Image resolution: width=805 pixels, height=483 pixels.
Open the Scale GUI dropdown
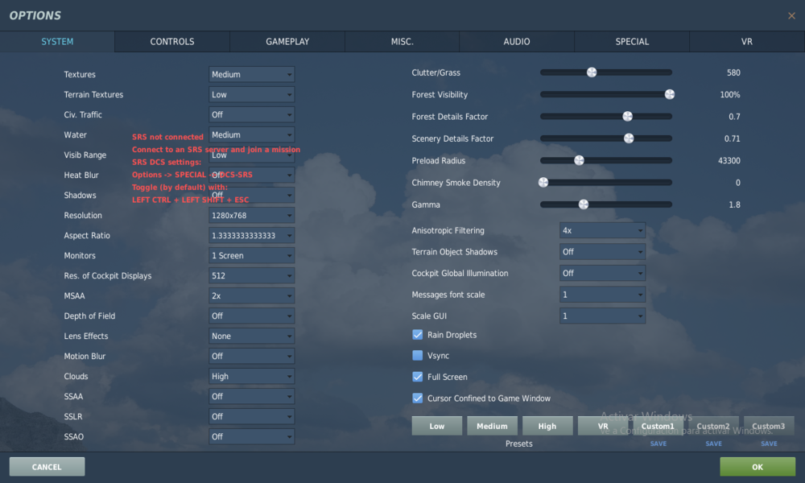pyautogui.click(x=602, y=316)
